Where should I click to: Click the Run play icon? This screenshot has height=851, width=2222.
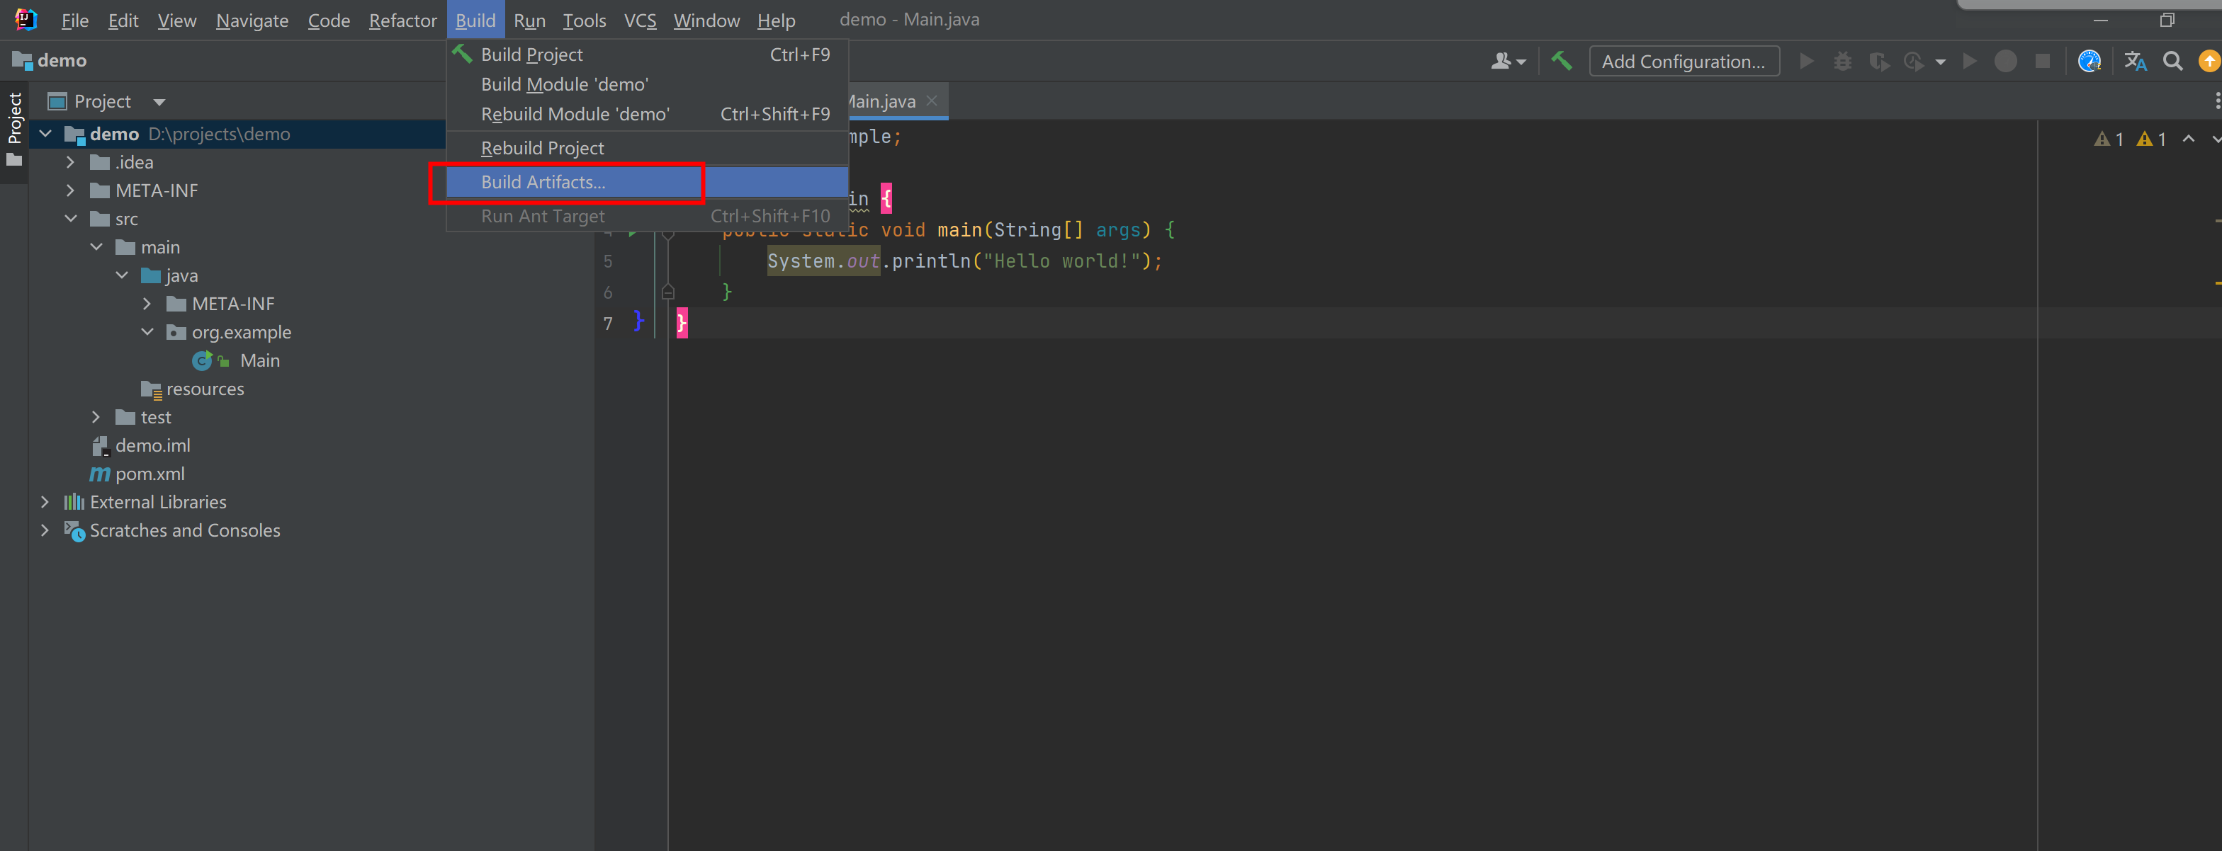(x=1806, y=61)
